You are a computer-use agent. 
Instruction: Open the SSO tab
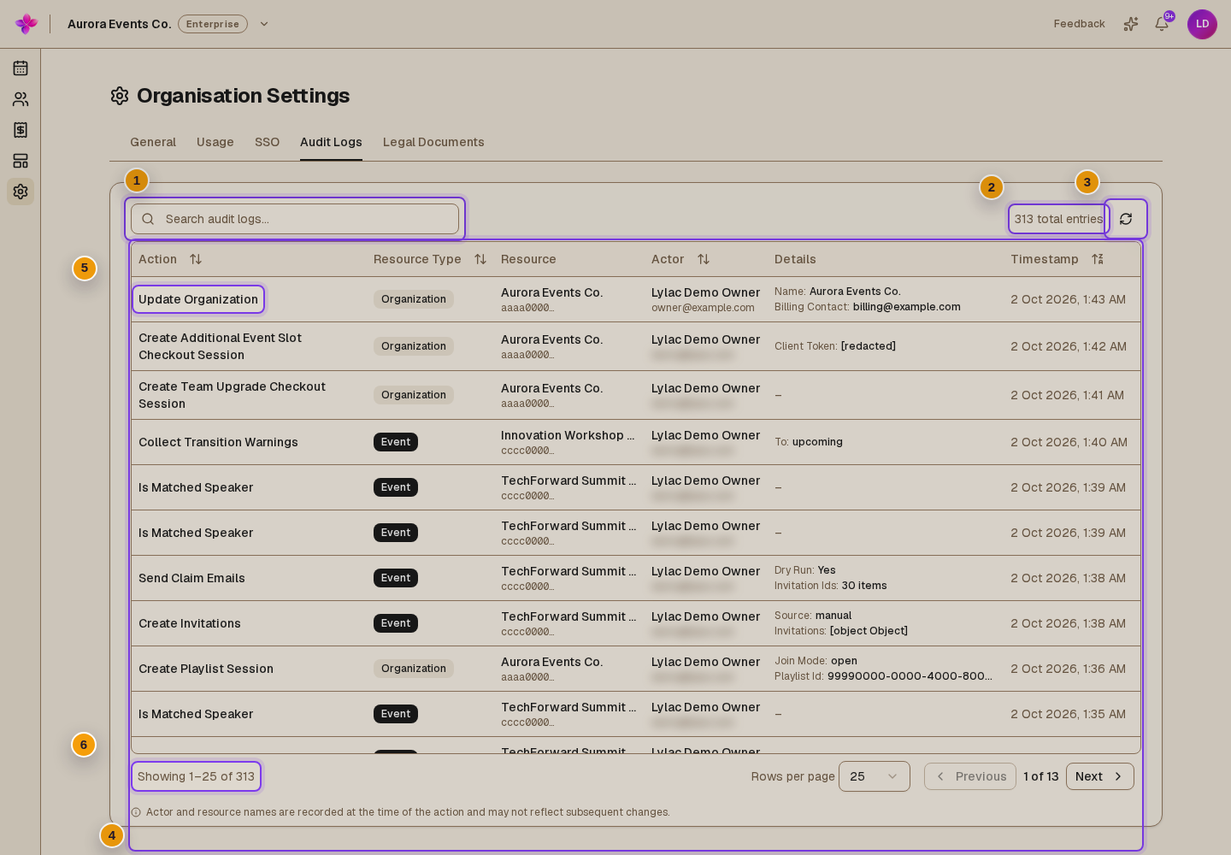coord(267,142)
